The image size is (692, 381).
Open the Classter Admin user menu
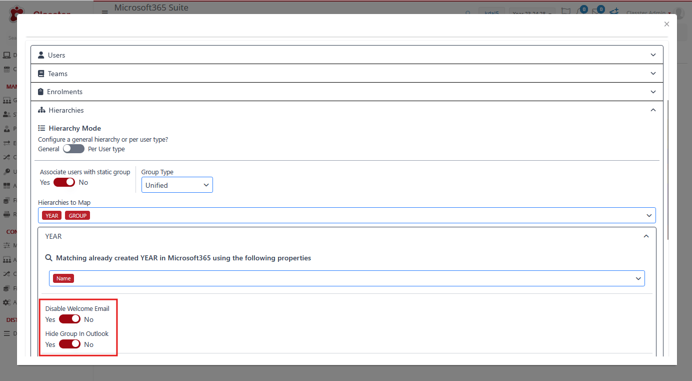(x=648, y=13)
